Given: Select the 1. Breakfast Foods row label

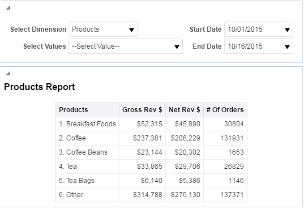Looking at the screenshot, I should 87,124.
